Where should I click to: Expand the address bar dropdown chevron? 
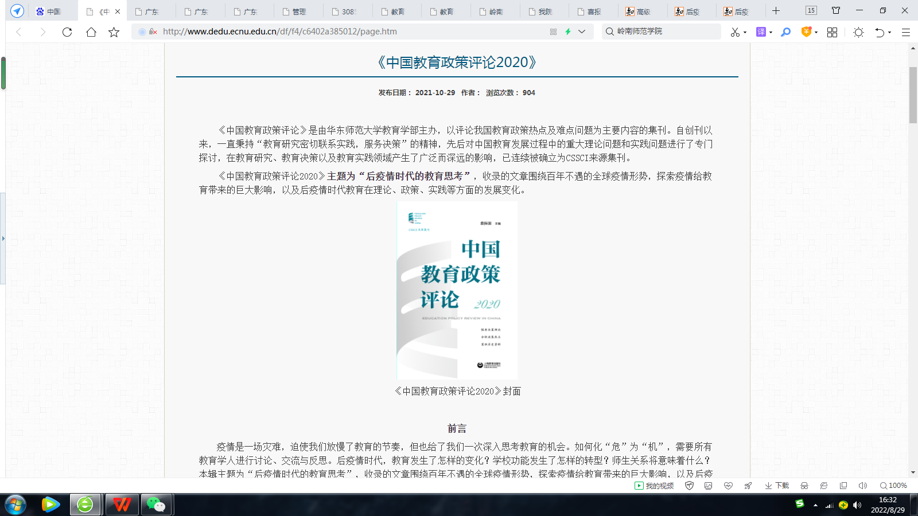click(x=582, y=32)
